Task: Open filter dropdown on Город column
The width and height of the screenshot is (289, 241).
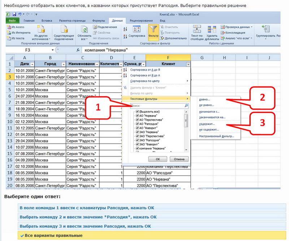Action: click(x=64, y=64)
